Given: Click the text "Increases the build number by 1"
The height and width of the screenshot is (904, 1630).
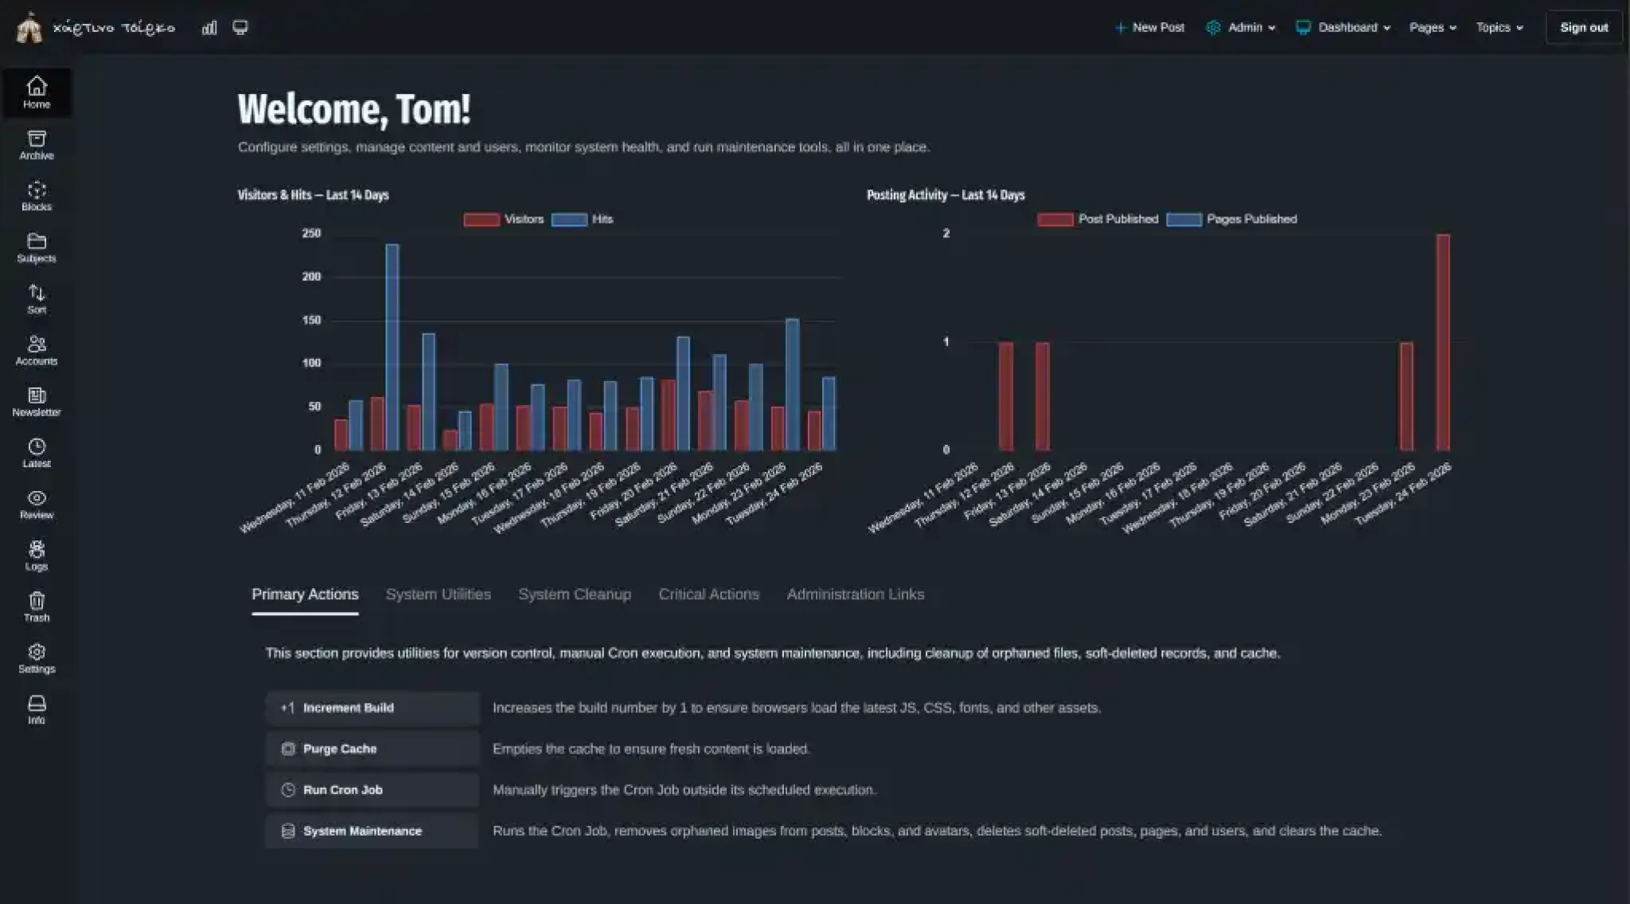Looking at the screenshot, I should (x=590, y=707).
